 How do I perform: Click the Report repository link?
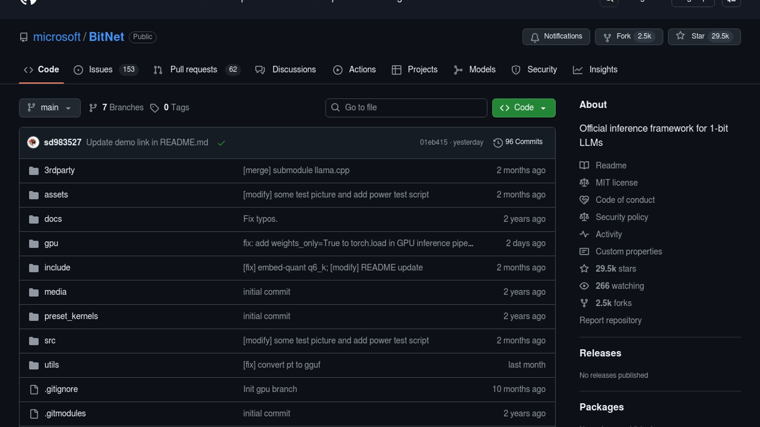(610, 320)
